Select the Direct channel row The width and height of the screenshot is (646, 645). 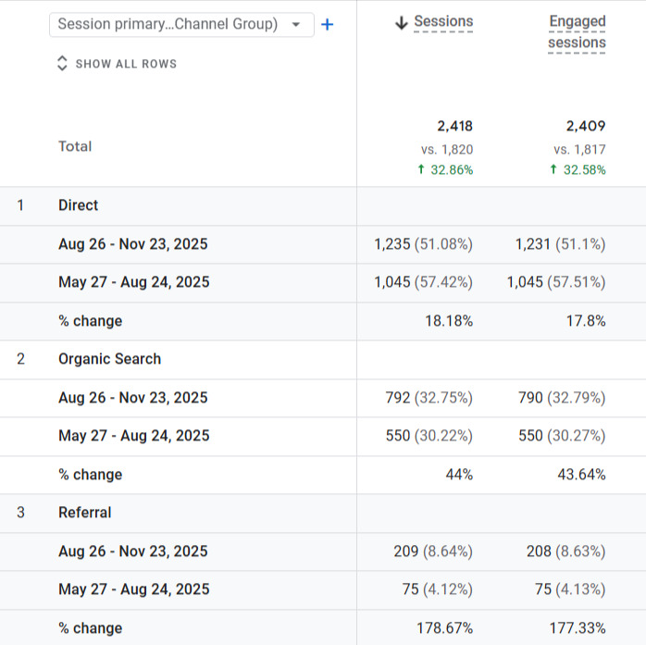[79, 205]
